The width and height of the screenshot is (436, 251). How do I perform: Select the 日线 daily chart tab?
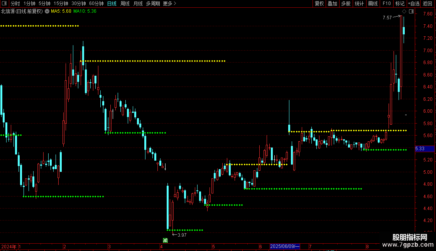click(x=112, y=3)
